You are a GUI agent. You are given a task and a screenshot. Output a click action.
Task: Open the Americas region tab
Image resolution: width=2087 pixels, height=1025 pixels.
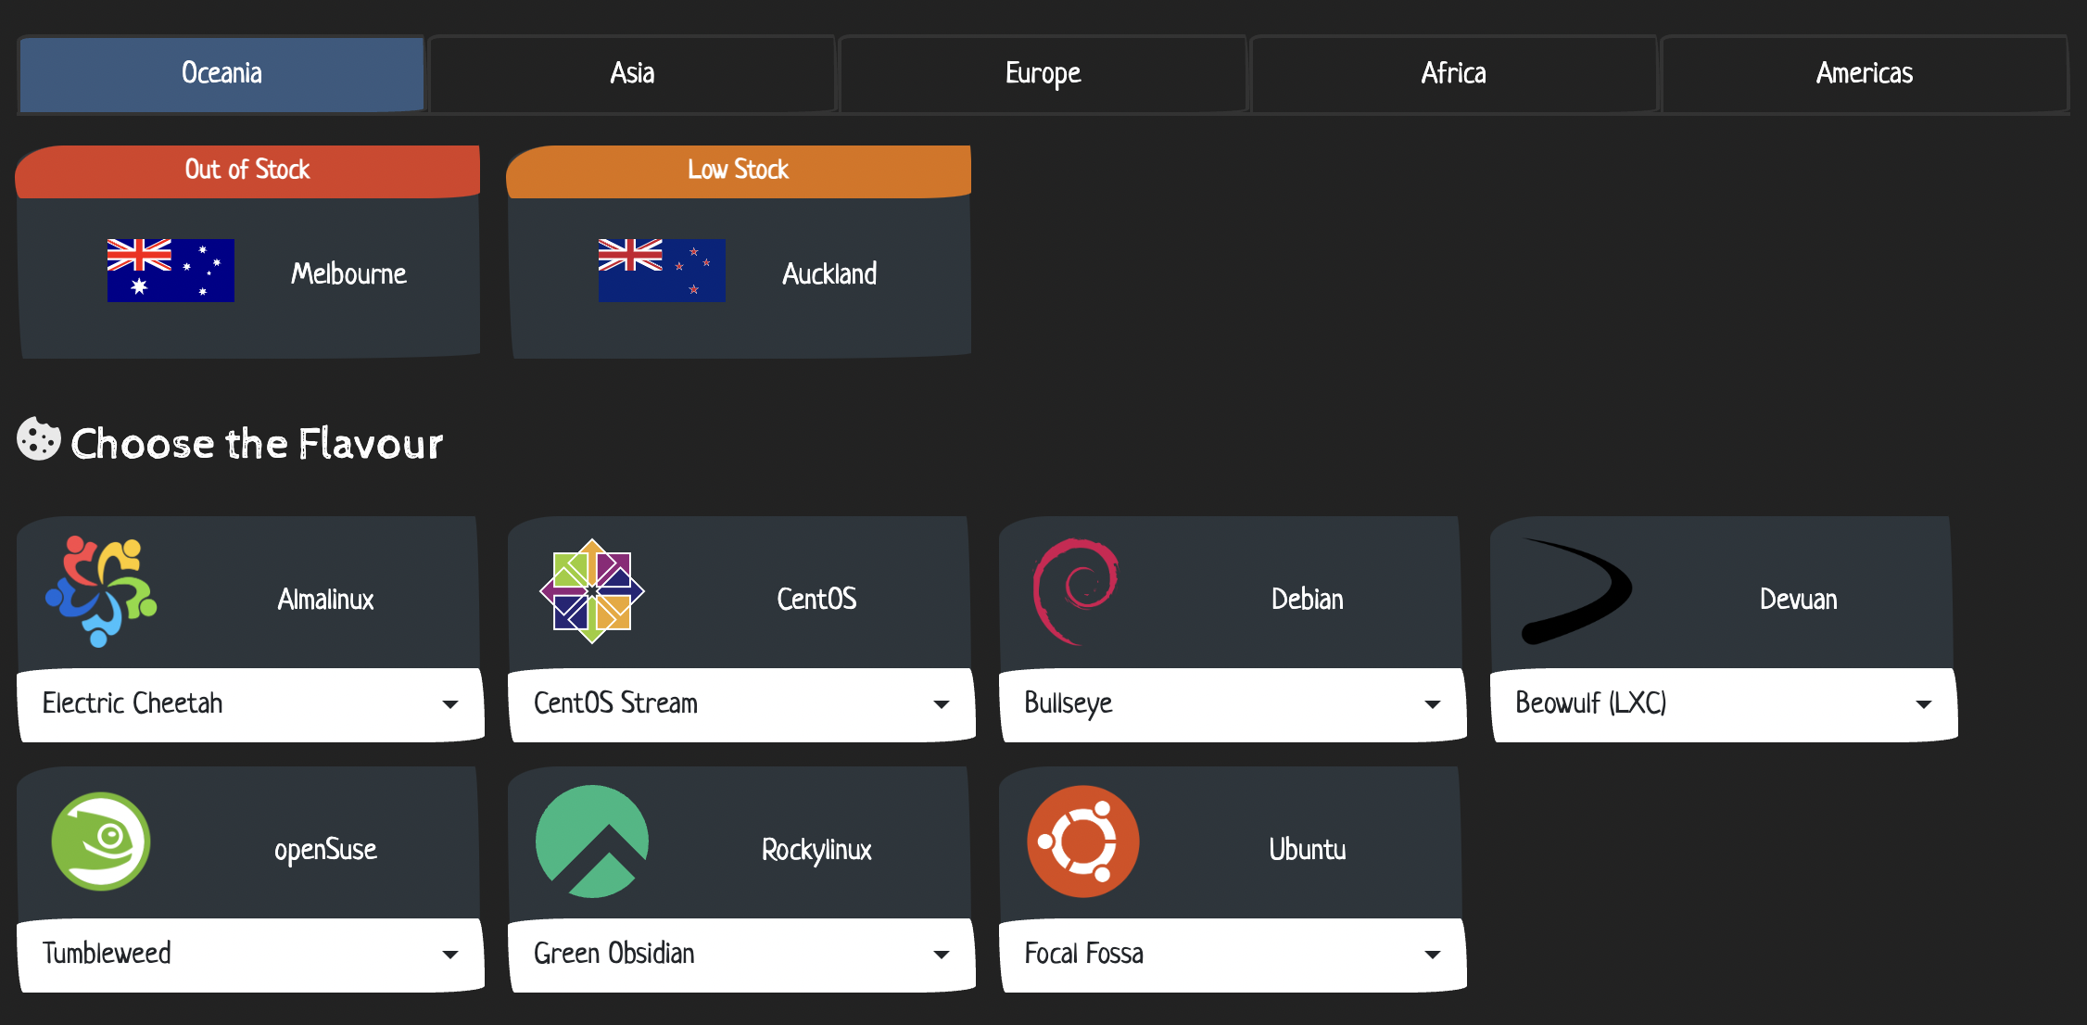point(1864,74)
